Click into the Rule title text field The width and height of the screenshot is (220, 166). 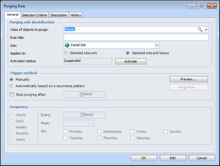pos(136,38)
